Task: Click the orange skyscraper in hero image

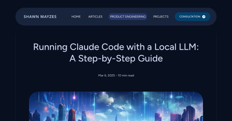Action: click(72, 115)
